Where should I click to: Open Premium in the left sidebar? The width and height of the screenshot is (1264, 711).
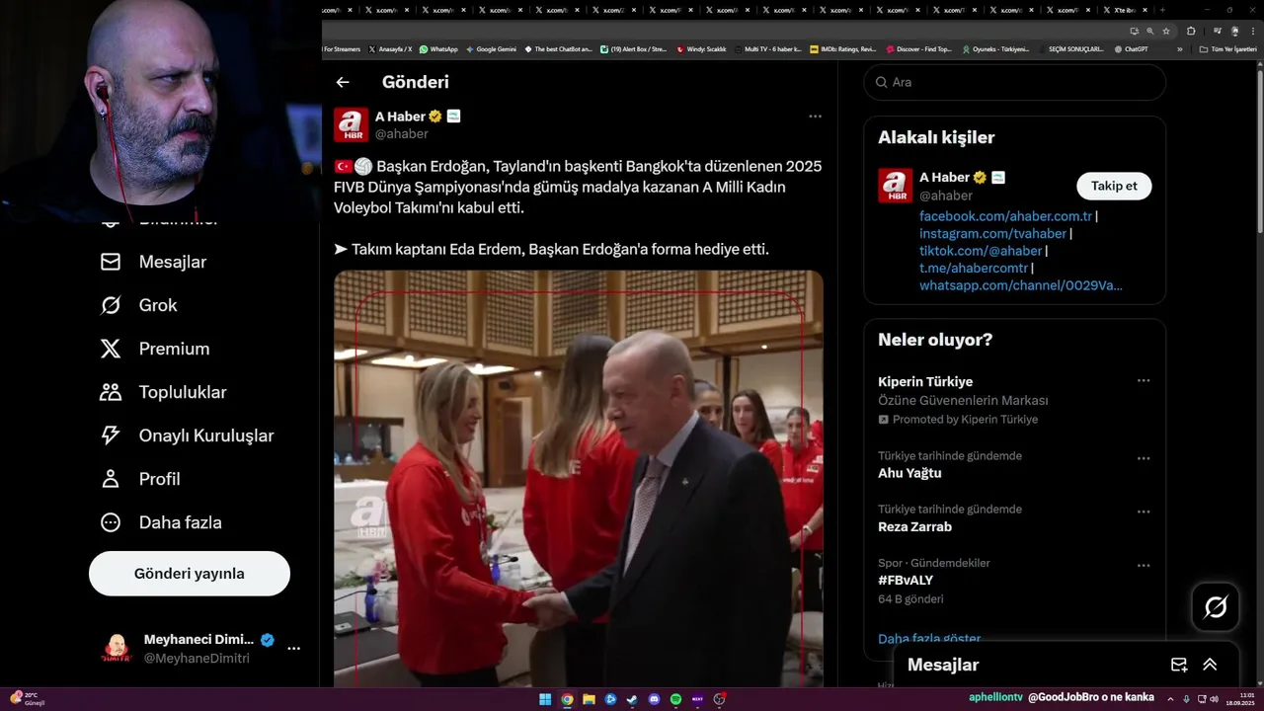(155, 349)
